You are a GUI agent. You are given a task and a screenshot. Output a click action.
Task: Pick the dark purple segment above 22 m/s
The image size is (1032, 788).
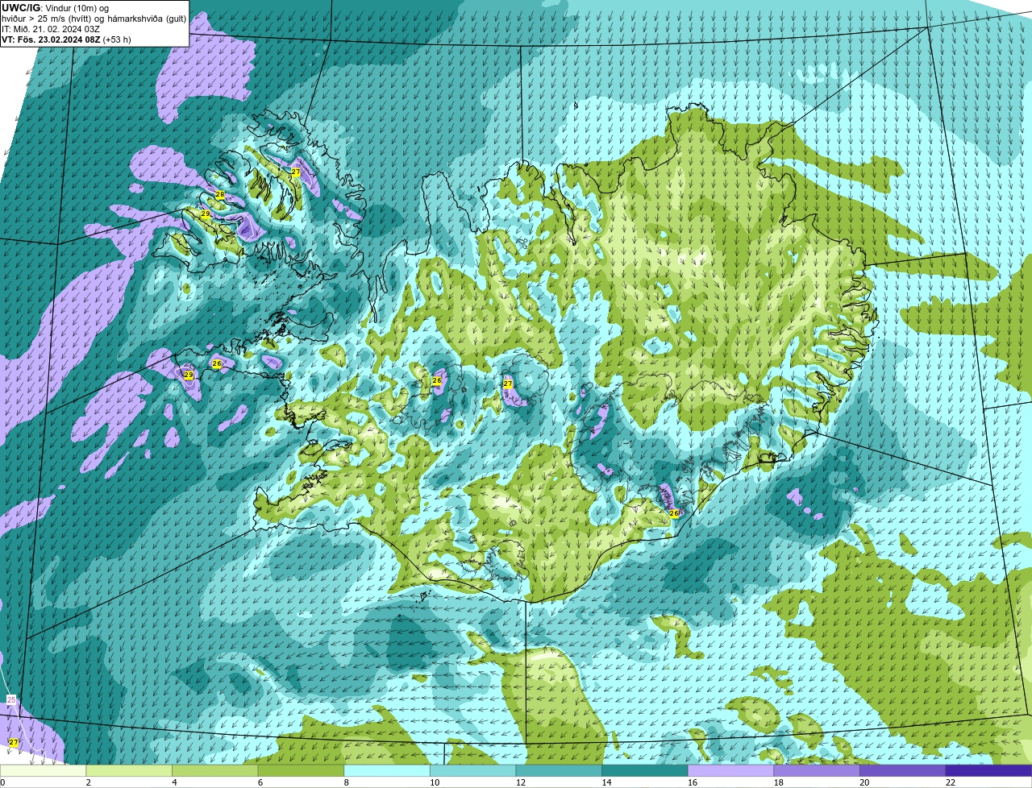pyautogui.click(x=989, y=771)
